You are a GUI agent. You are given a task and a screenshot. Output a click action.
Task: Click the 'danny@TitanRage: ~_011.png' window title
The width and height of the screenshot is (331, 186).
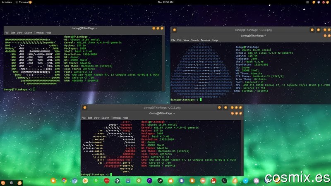[x=162, y=107]
